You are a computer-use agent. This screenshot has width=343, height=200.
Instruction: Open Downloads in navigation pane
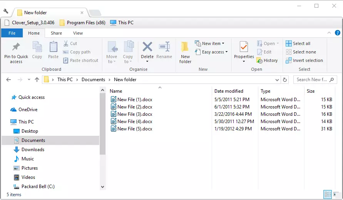pos(29,150)
